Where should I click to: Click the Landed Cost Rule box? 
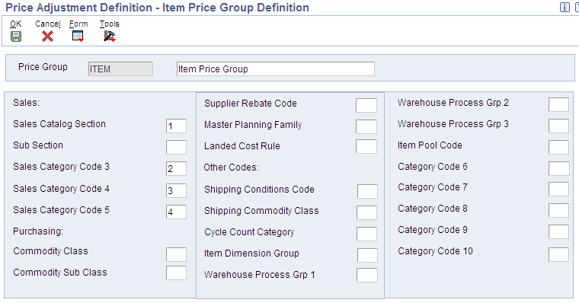tap(366, 146)
